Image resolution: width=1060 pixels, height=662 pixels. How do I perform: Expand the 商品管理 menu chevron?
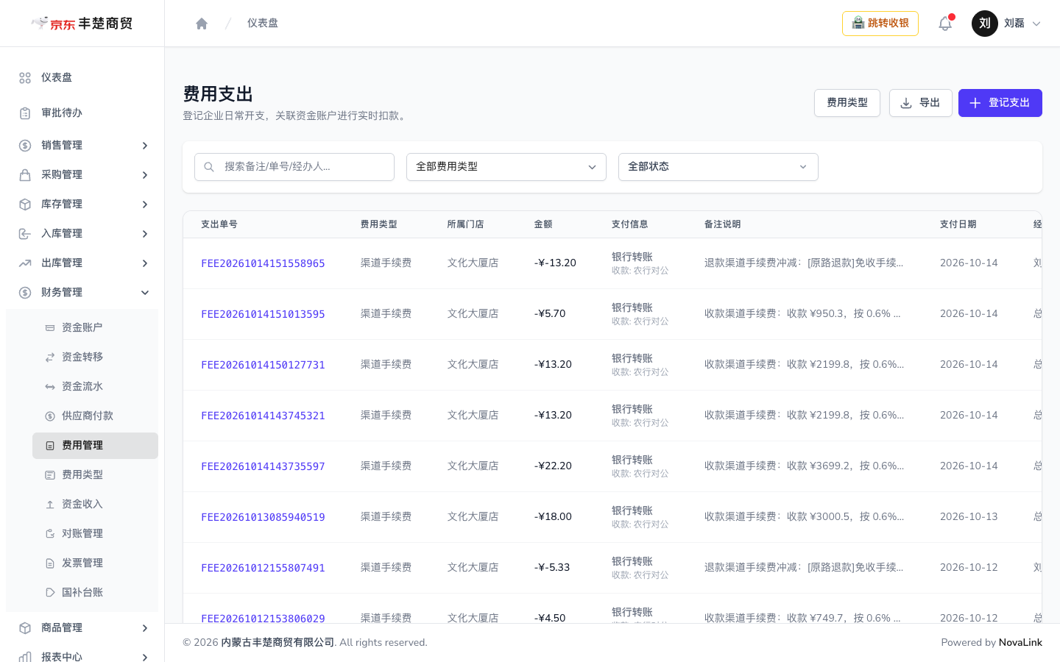tap(145, 628)
